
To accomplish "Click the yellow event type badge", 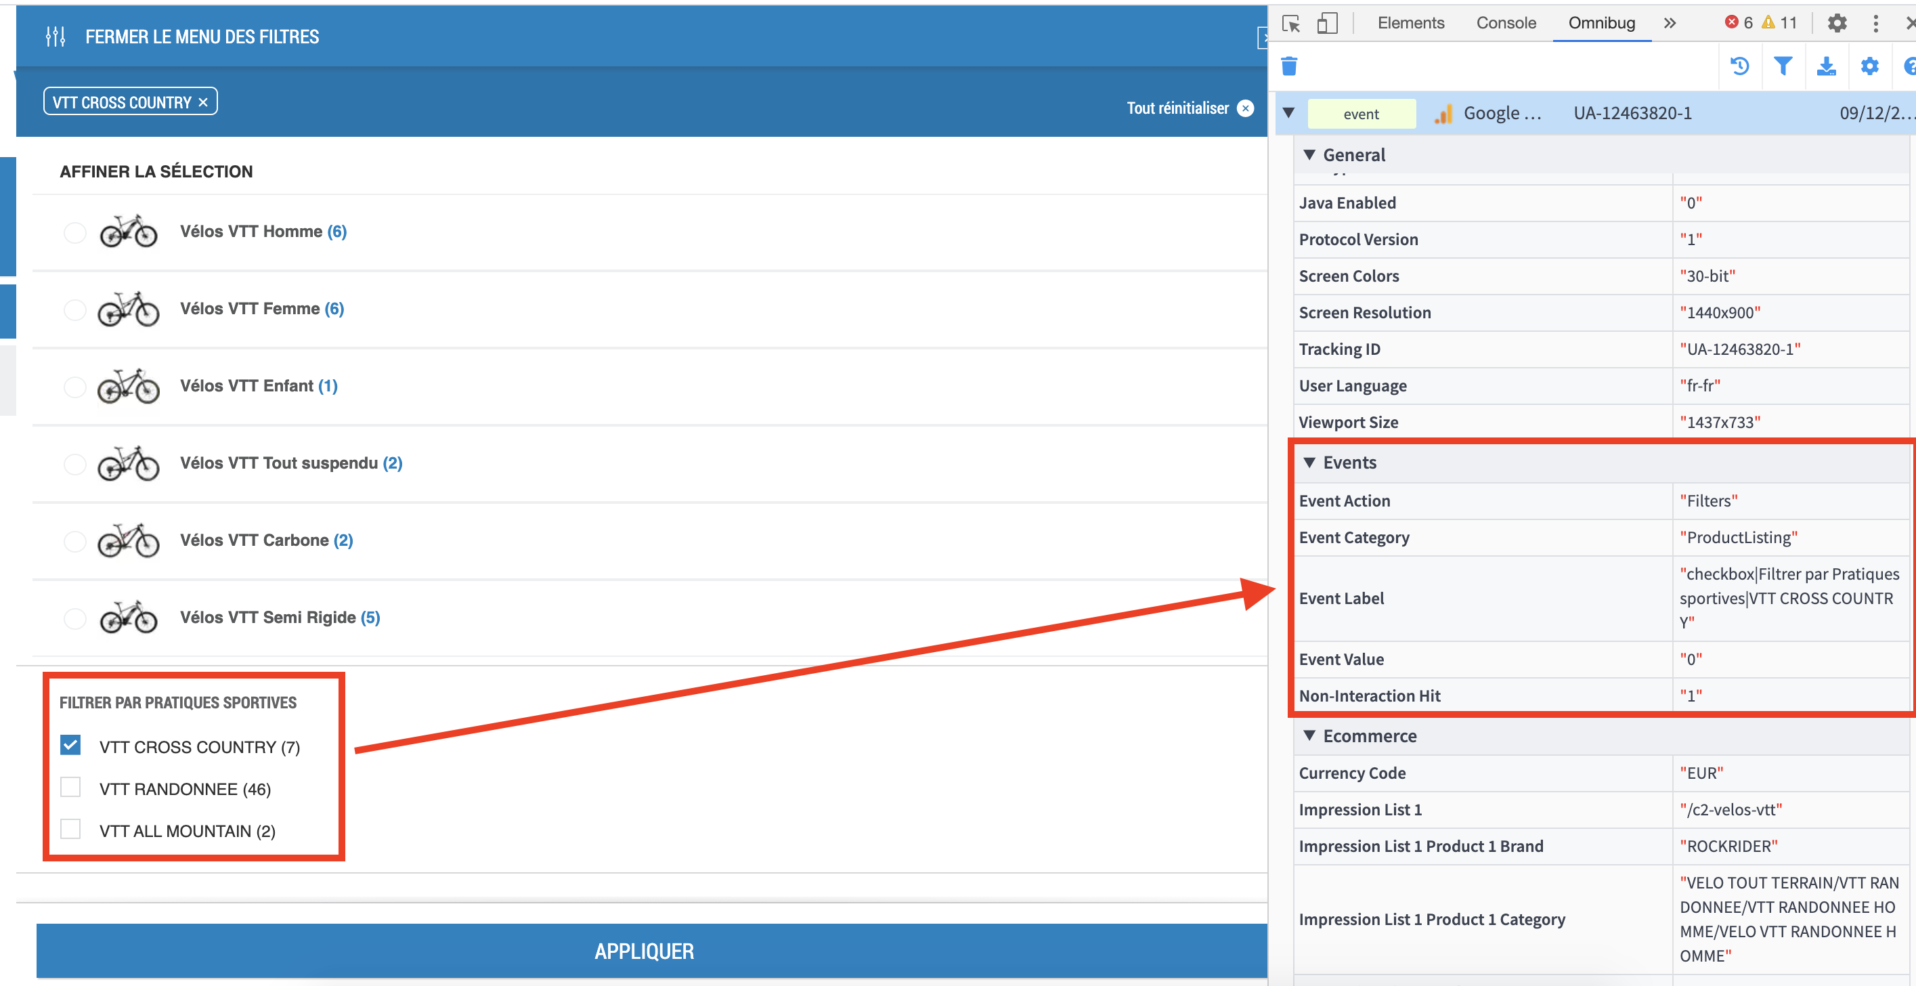I will point(1361,113).
